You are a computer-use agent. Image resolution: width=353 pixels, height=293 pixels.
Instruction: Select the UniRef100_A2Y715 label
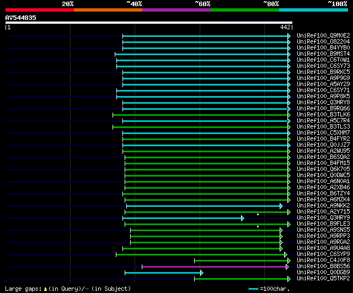click(x=323, y=212)
